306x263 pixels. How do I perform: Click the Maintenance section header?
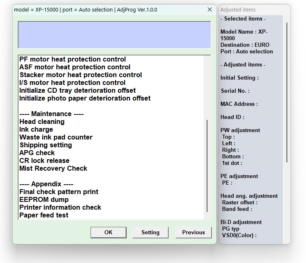click(x=51, y=114)
